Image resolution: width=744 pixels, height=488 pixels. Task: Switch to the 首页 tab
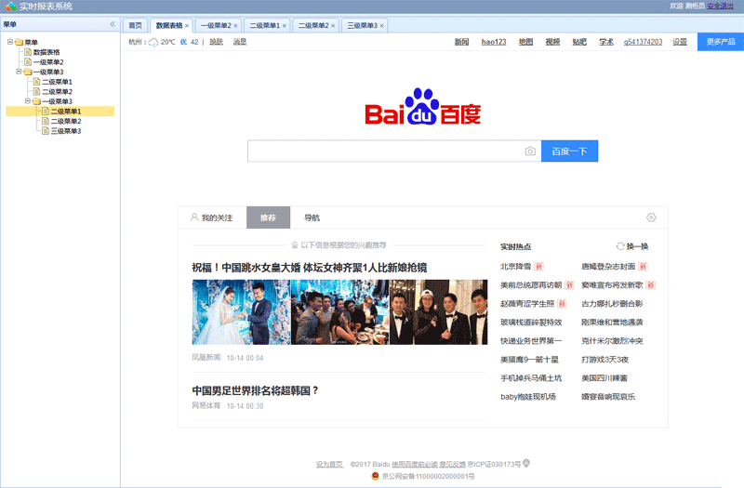coord(136,25)
